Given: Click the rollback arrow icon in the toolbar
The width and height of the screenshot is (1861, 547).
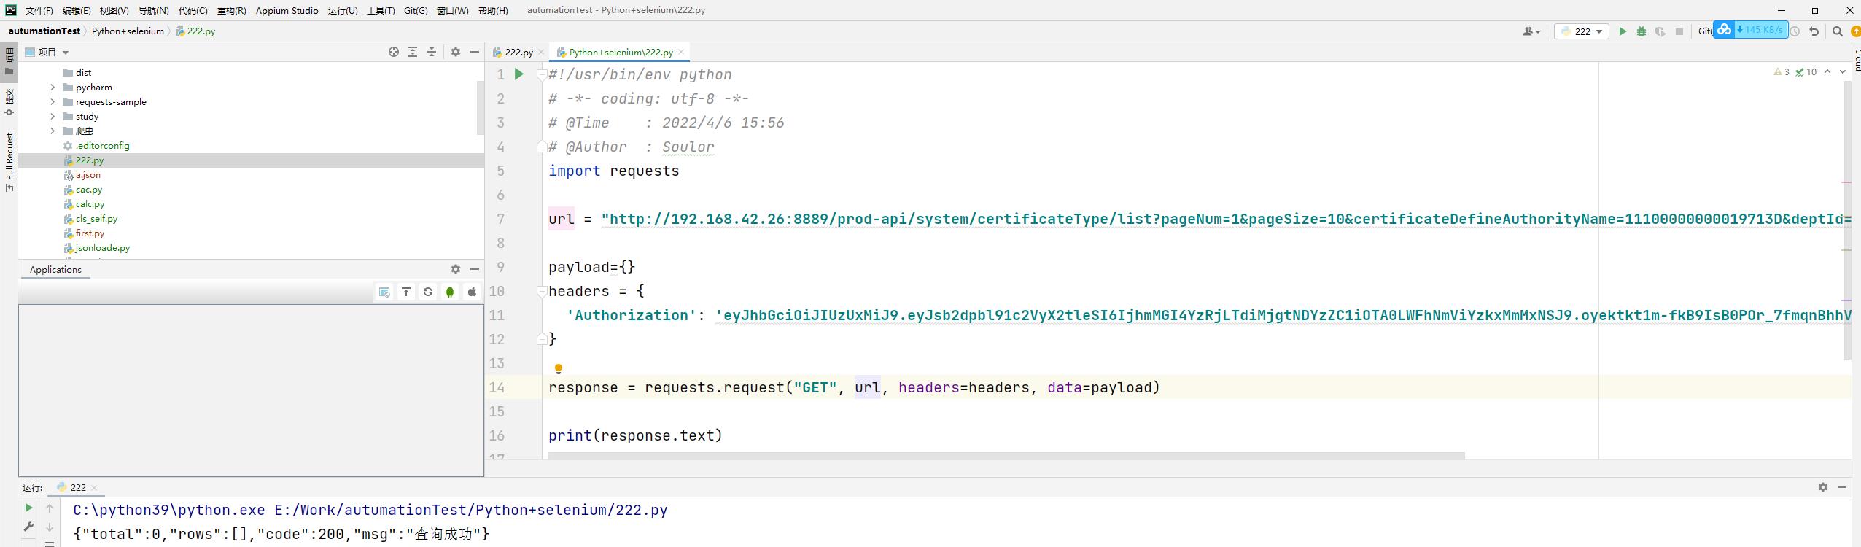Looking at the screenshot, I should coord(1814,31).
